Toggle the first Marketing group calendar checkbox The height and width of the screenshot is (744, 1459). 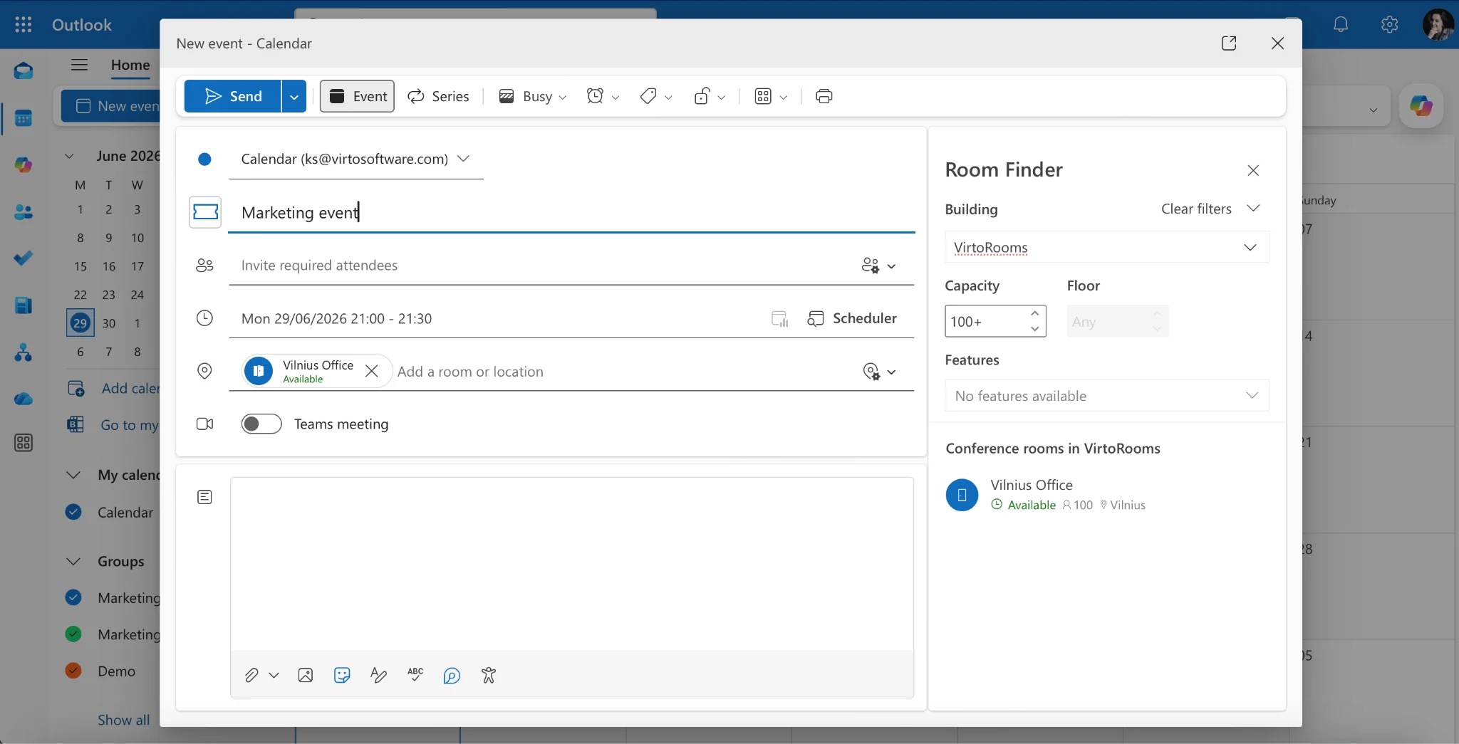73,597
